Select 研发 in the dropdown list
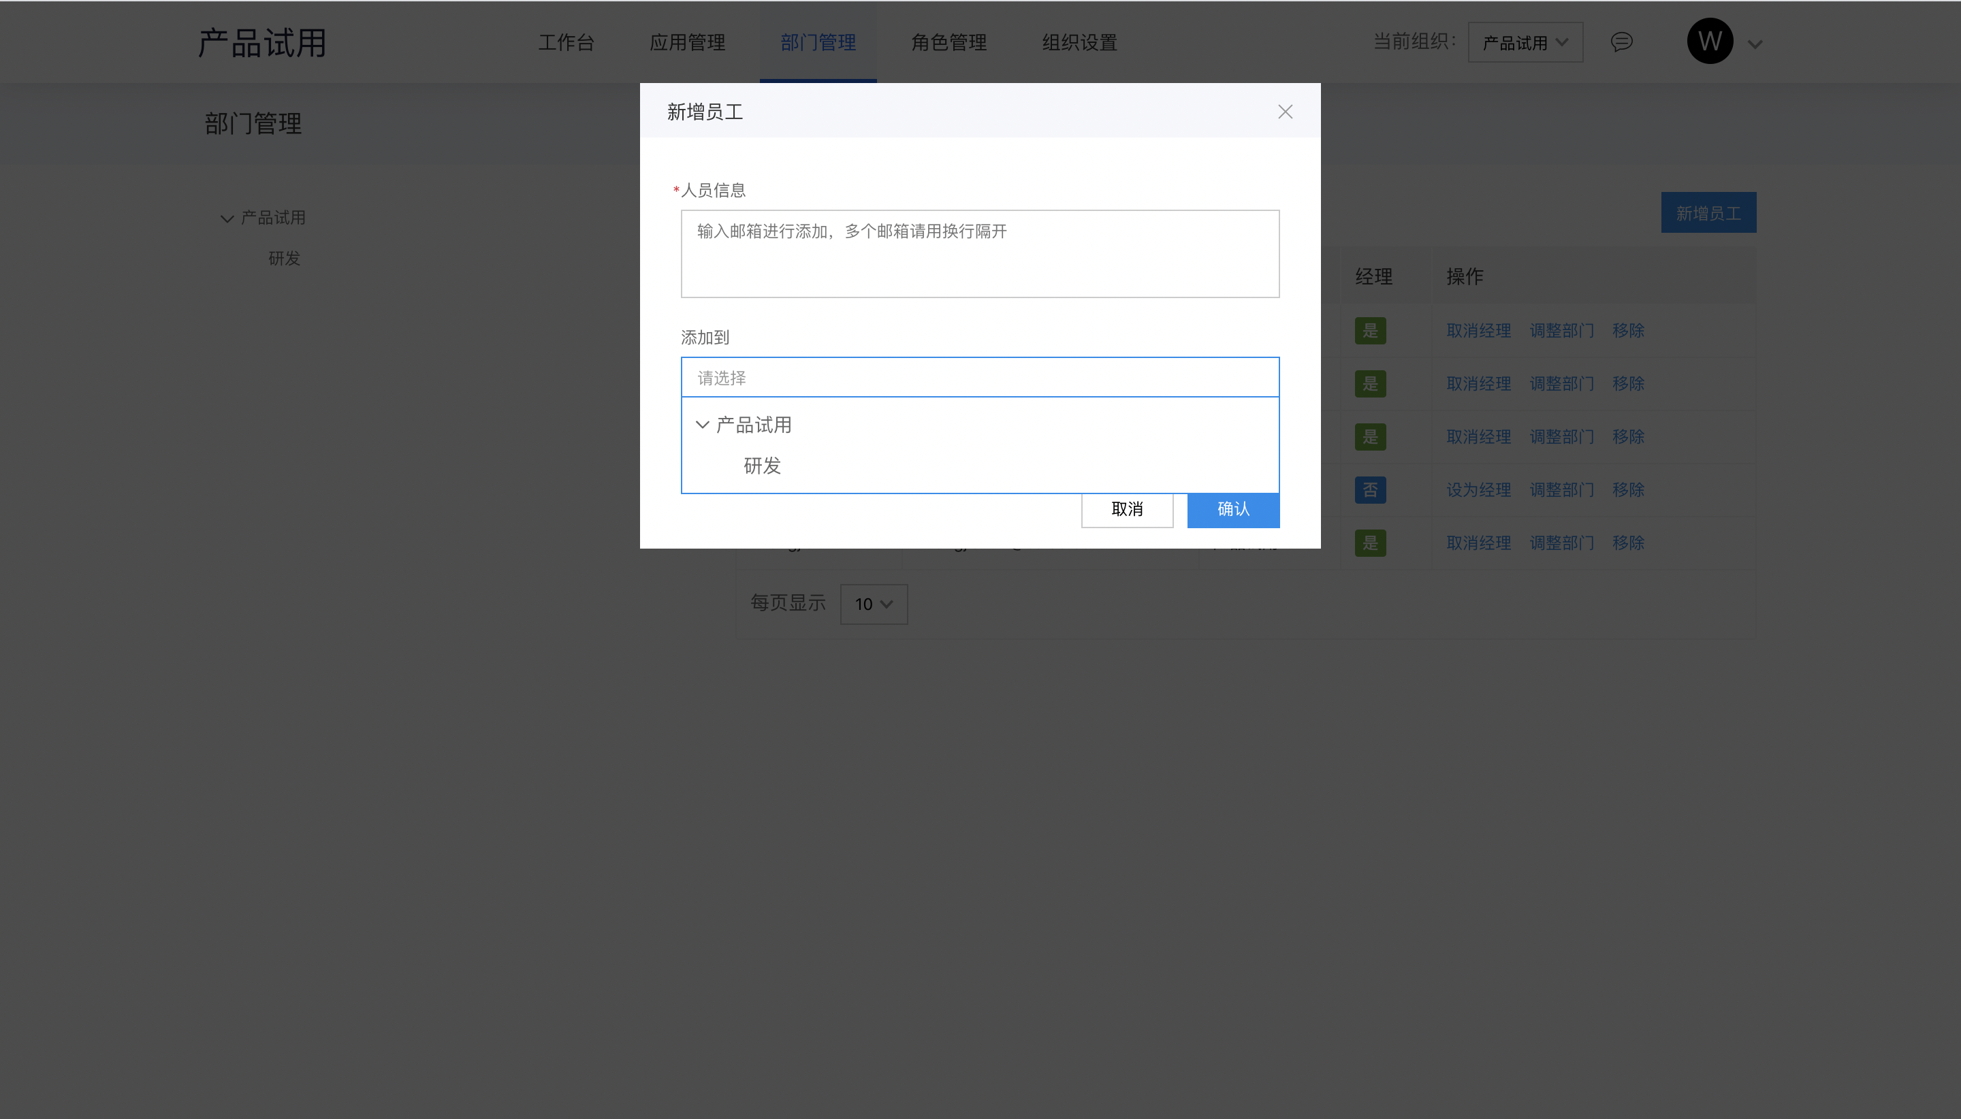1961x1119 pixels. (762, 466)
